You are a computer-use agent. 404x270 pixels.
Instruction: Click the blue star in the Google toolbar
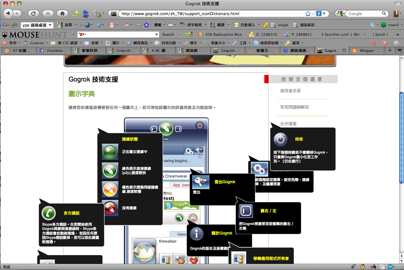click(x=146, y=25)
